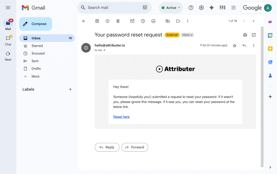Screen dimensions: 277x174
Task: Add this email to Tasks
Action: pos(153,21)
